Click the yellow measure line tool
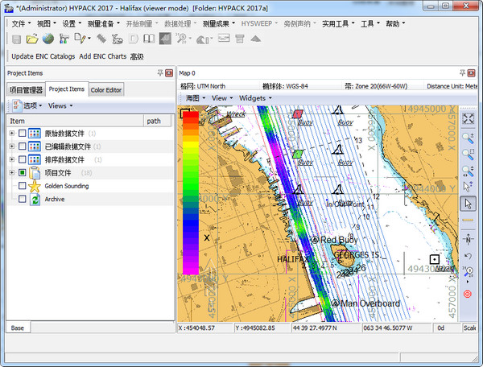This screenshot has height=367, width=483. 468,220
